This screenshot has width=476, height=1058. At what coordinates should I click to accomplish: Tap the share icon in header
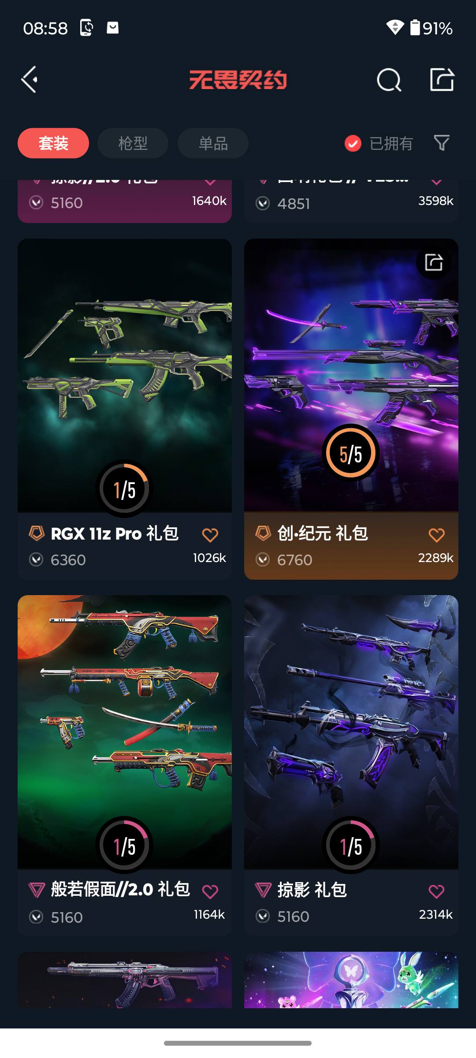point(442,80)
